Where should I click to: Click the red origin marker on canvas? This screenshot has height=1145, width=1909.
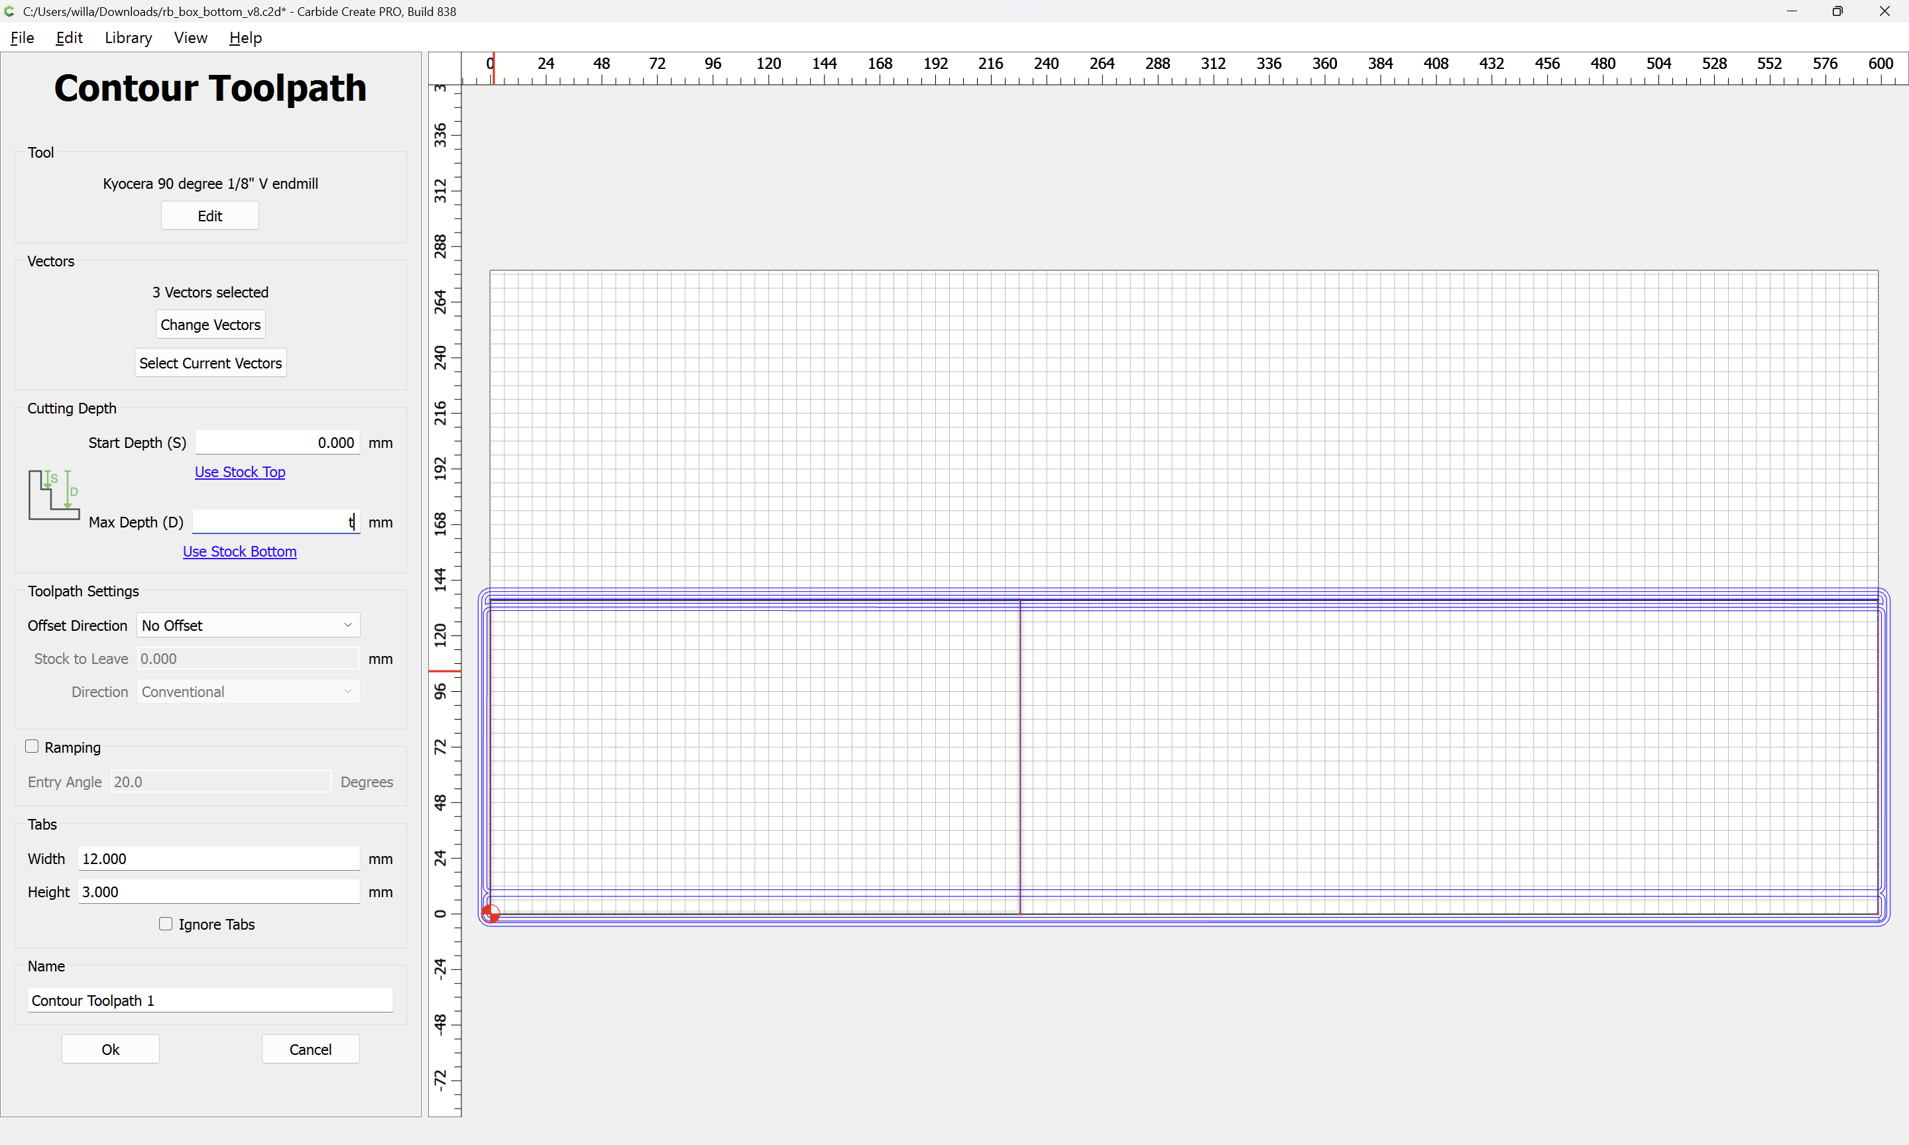point(490,914)
